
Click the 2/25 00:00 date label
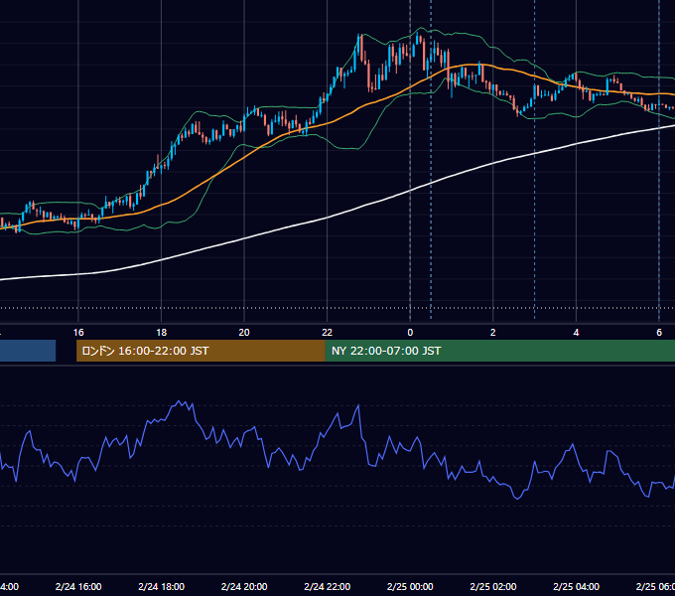(x=410, y=586)
